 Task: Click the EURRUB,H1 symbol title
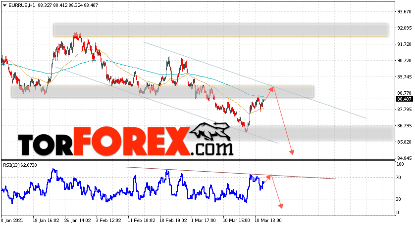(x=21, y=5)
